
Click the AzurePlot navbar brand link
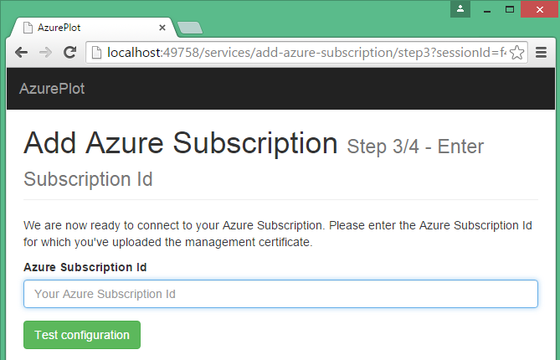click(52, 89)
